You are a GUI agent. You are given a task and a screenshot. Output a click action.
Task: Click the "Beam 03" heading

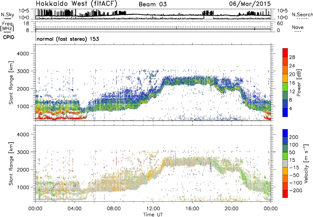click(153, 4)
